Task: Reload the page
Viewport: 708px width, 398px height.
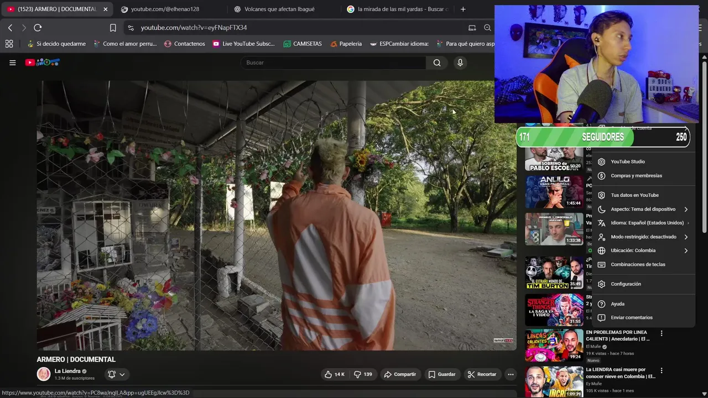Action: tap(38, 28)
